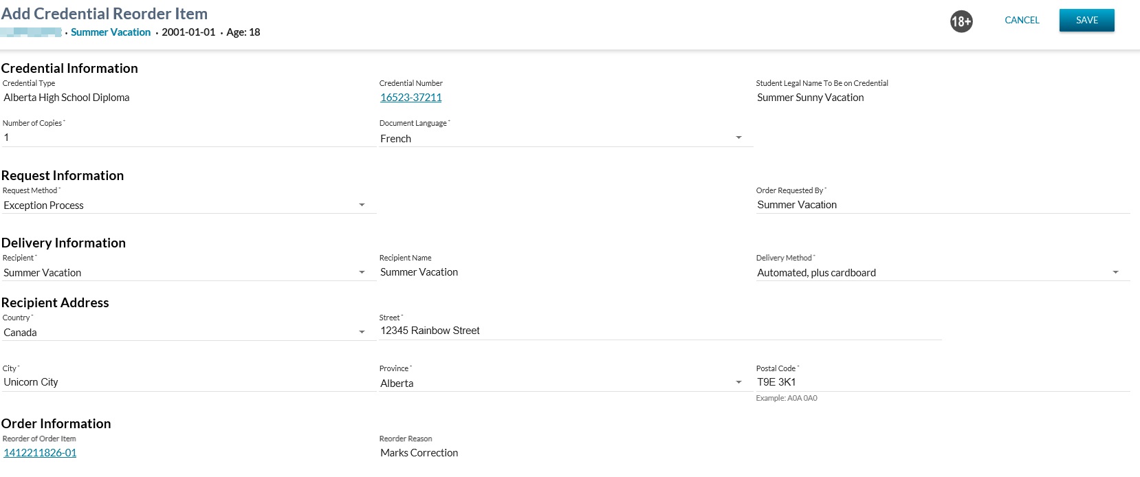The image size is (1140, 477).
Task: Click the Student Legal Name value
Action: [810, 98]
